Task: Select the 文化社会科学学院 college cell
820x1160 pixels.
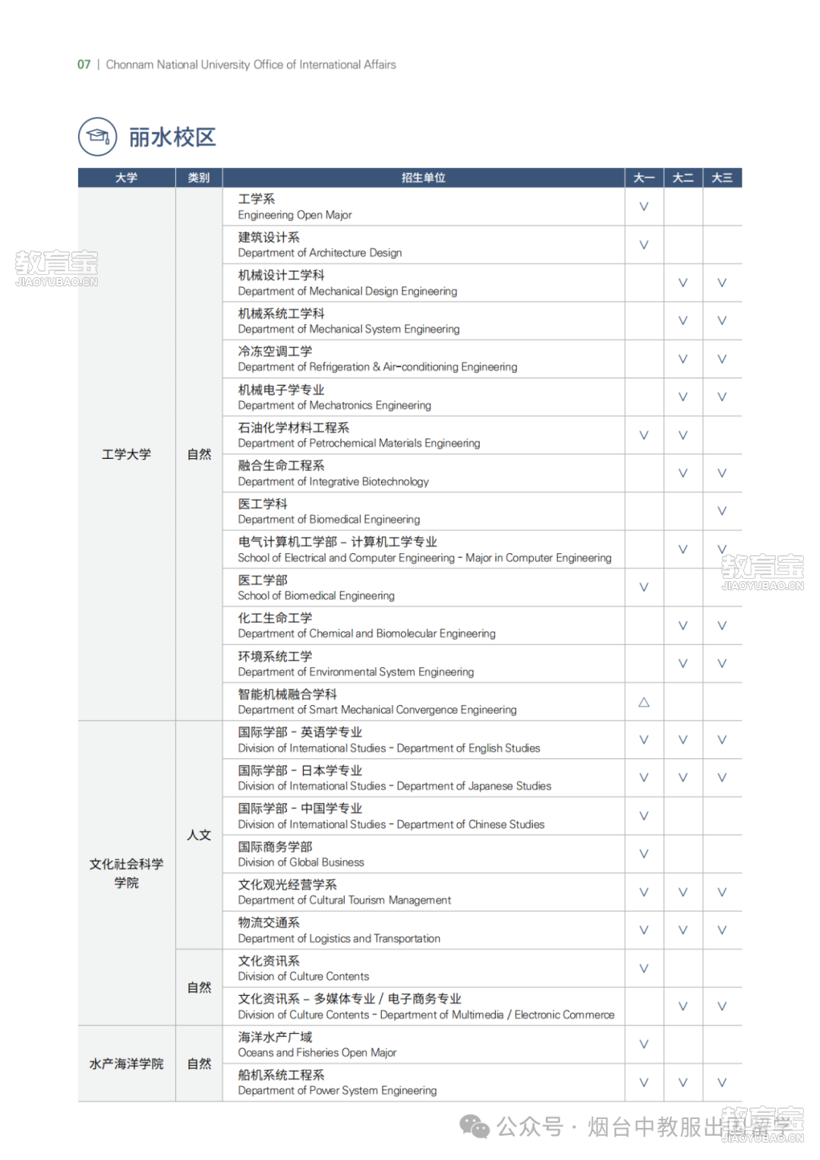Action: click(127, 874)
